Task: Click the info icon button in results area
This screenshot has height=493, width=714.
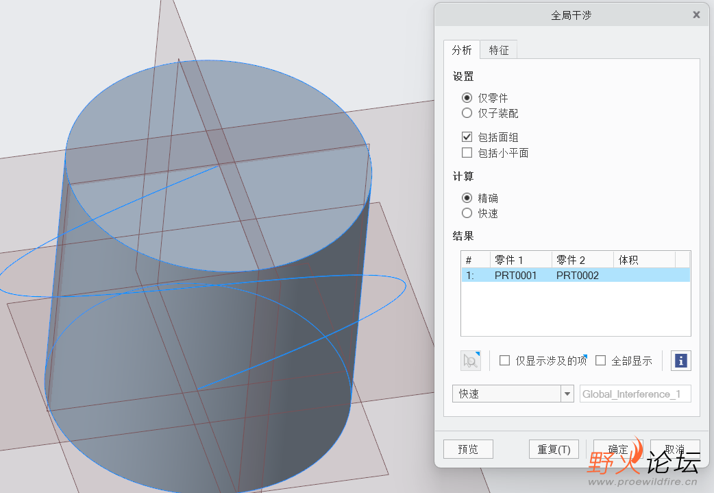Action: [680, 361]
